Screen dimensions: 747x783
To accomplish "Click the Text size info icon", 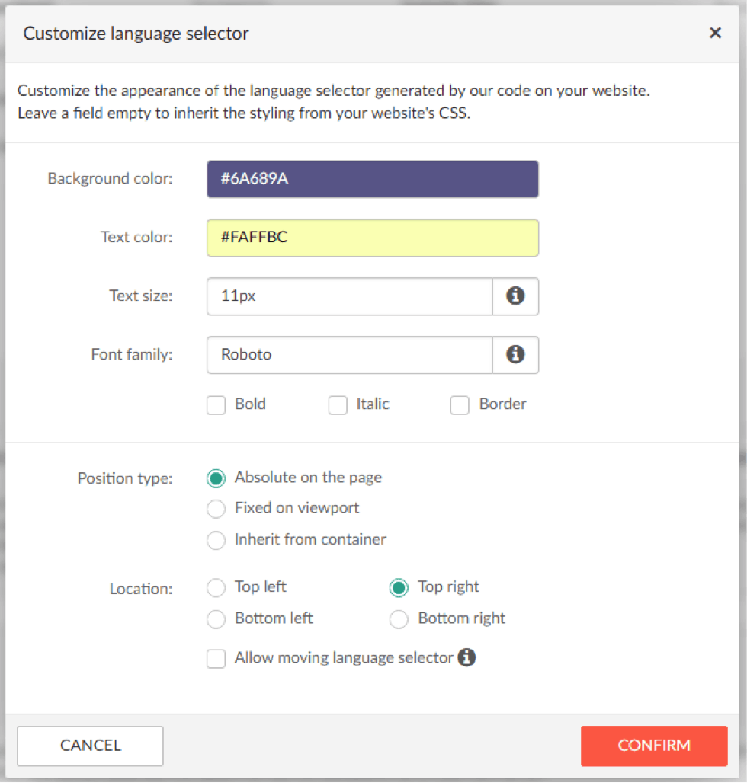I will pyautogui.click(x=515, y=296).
